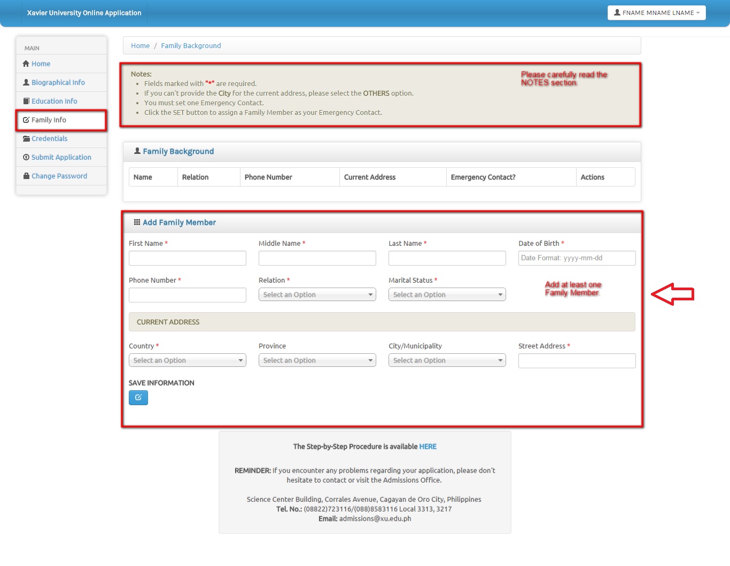Click the person icon beside Biographical Info
The width and height of the screenshot is (730, 566).
coord(26,82)
